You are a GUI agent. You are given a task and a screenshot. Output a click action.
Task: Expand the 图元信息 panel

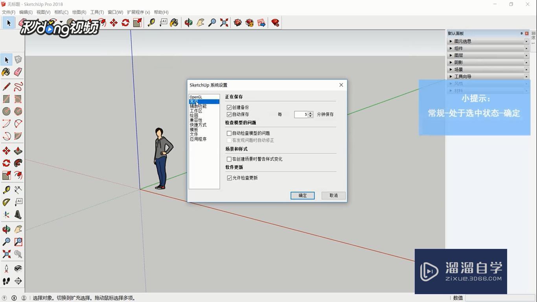click(451, 41)
